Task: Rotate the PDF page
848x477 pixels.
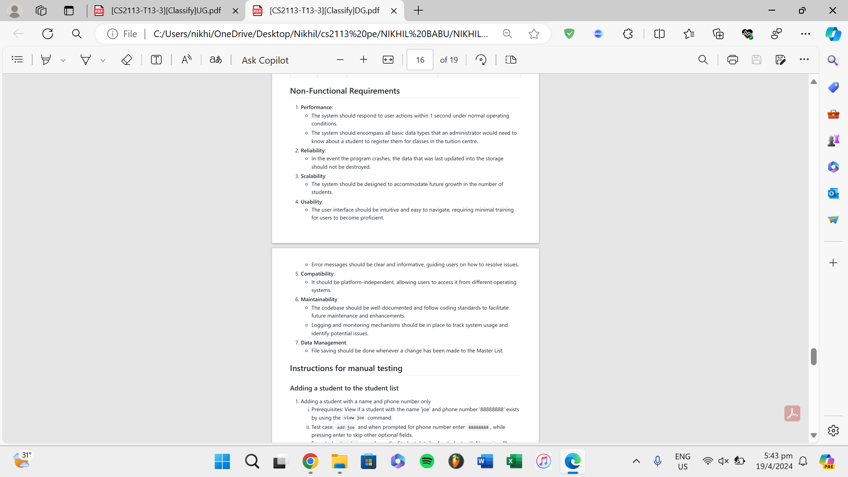Action: point(481,60)
